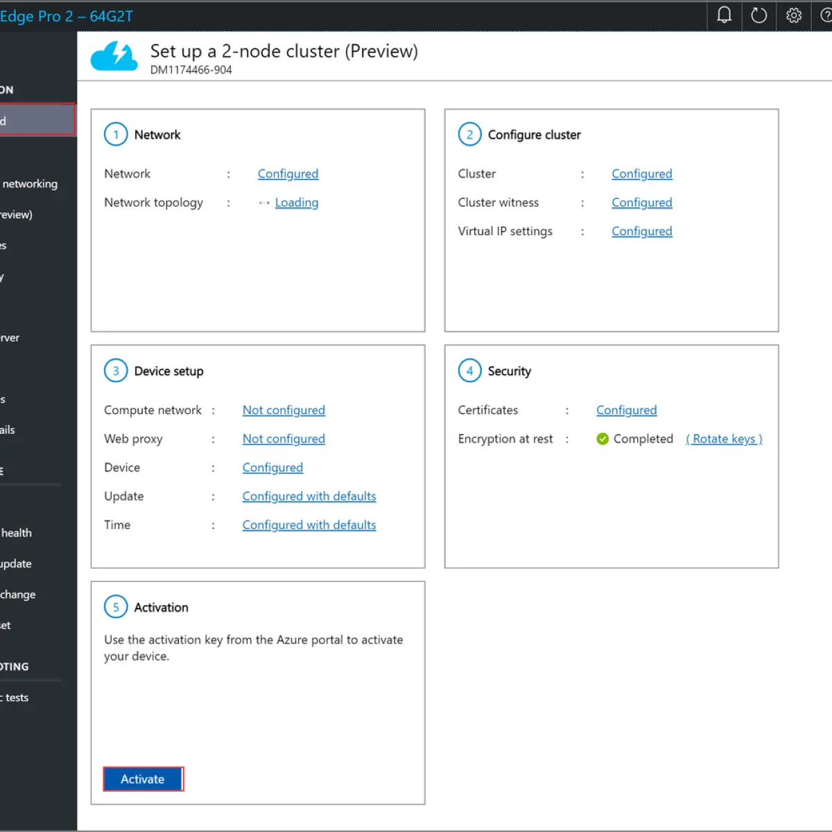
Task: Click the 'Virtual IP settings' label
Action: (x=505, y=231)
